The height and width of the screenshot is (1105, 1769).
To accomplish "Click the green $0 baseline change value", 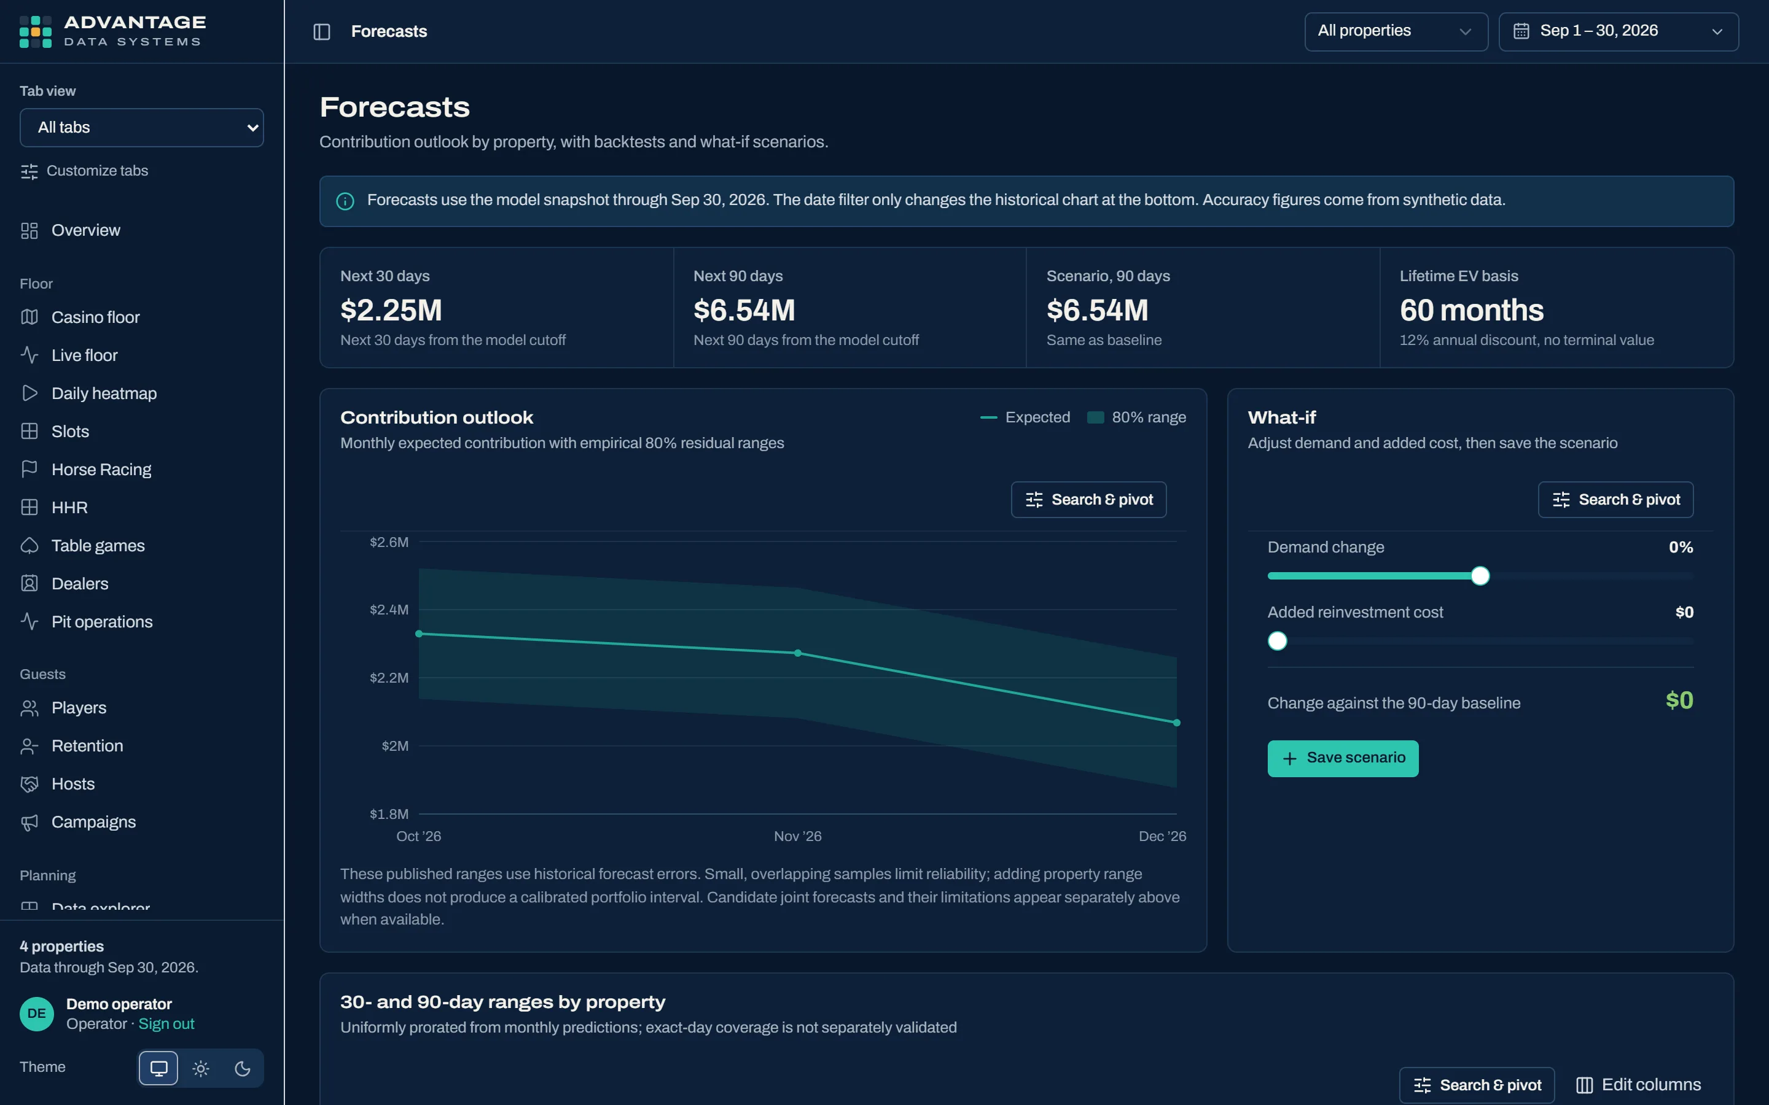I will (x=1679, y=701).
